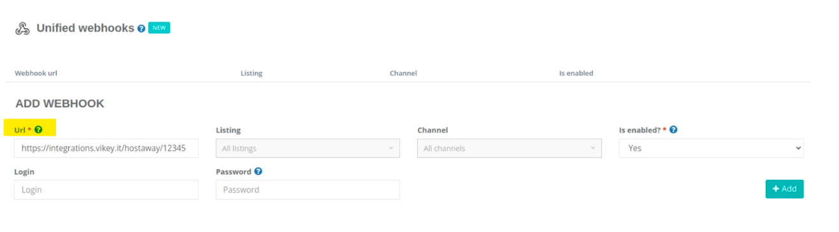Click the Password field label
The width and height of the screenshot is (839, 232).
click(234, 171)
